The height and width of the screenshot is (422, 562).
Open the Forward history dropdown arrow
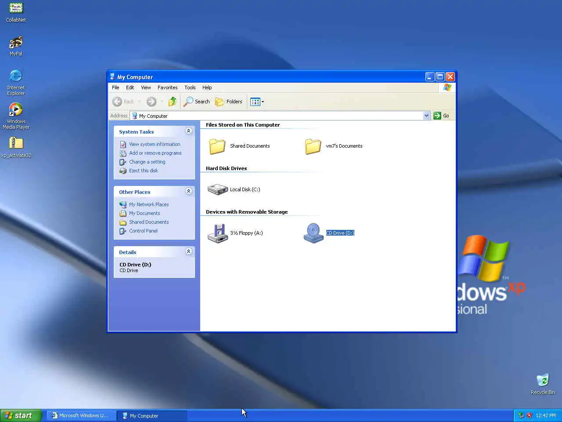point(162,102)
